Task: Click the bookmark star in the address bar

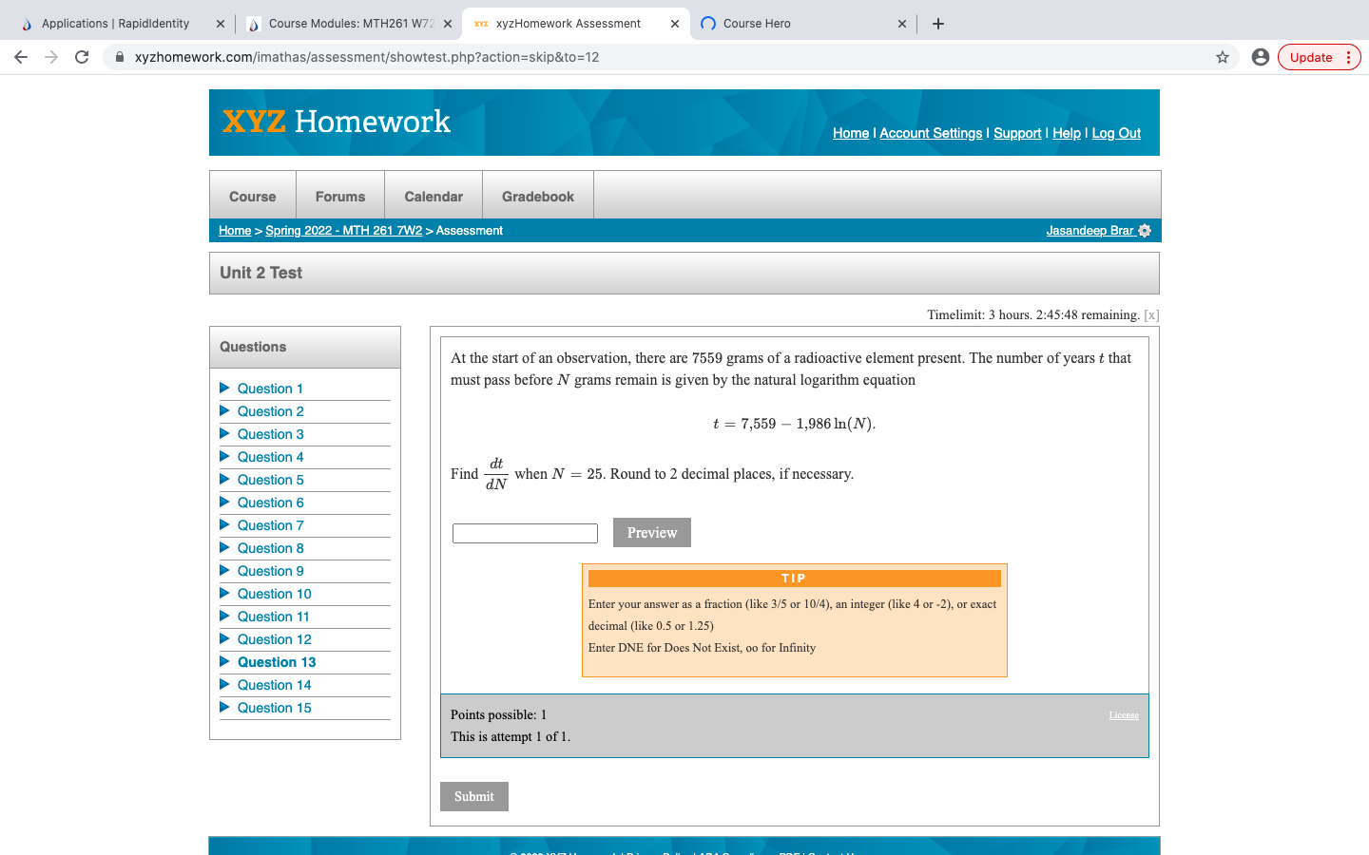Action: click(x=1222, y=57)
